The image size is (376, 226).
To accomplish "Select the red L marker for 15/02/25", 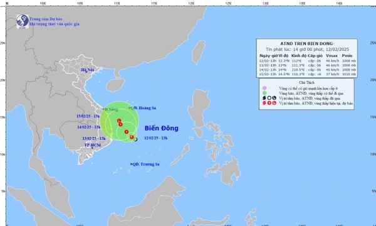I will [119, 121].
